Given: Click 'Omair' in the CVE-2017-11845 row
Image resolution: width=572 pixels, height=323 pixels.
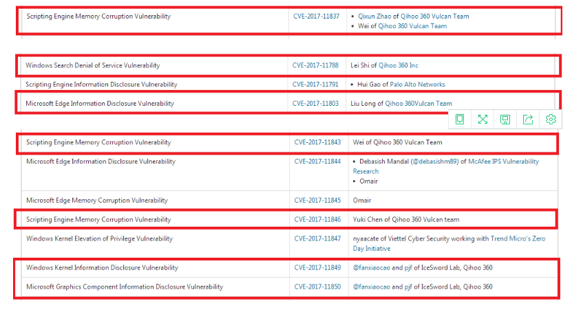Looking at the screenshot, I should [362, 200].
